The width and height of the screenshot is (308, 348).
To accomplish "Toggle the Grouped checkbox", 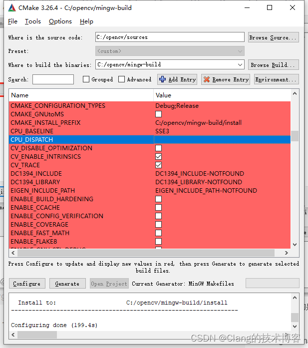I will (x=86, y=79).
